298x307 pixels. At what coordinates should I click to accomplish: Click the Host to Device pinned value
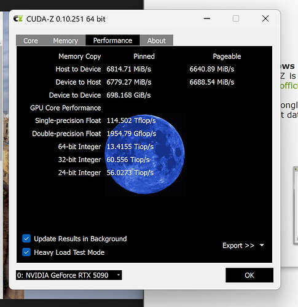128,69
